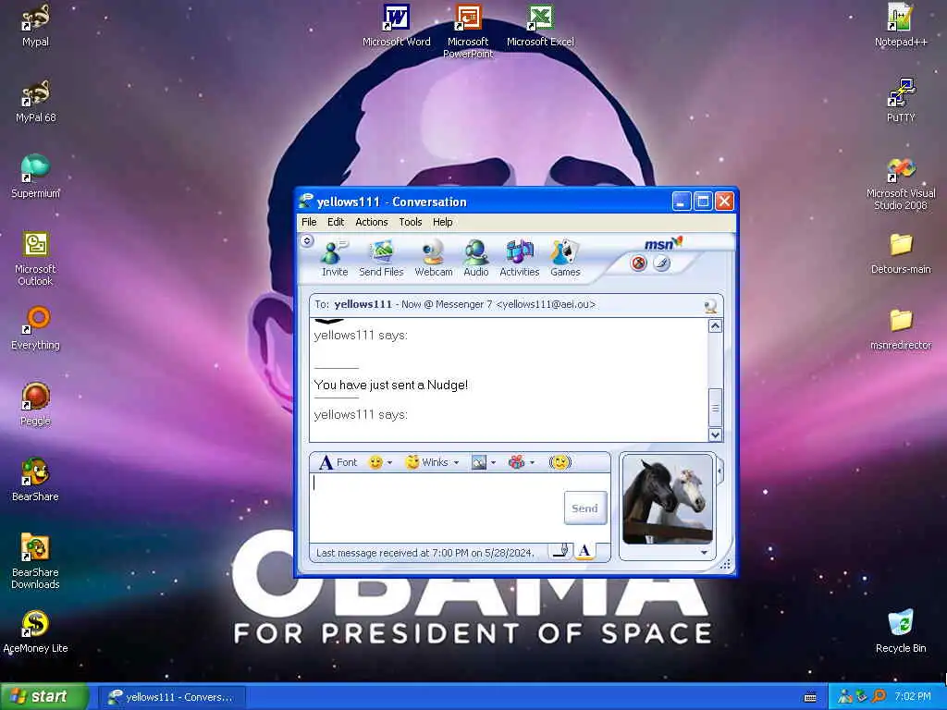947x710 pixels.
Task: Open the color scheme paintbrush icon
Action: tap(662, 263)
